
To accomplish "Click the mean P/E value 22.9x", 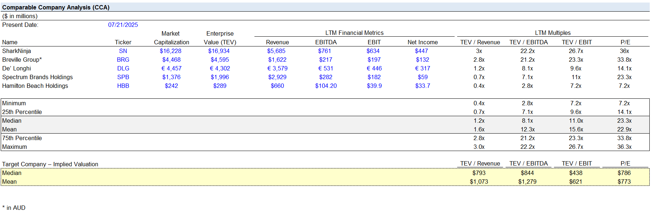I will point(625,129).
